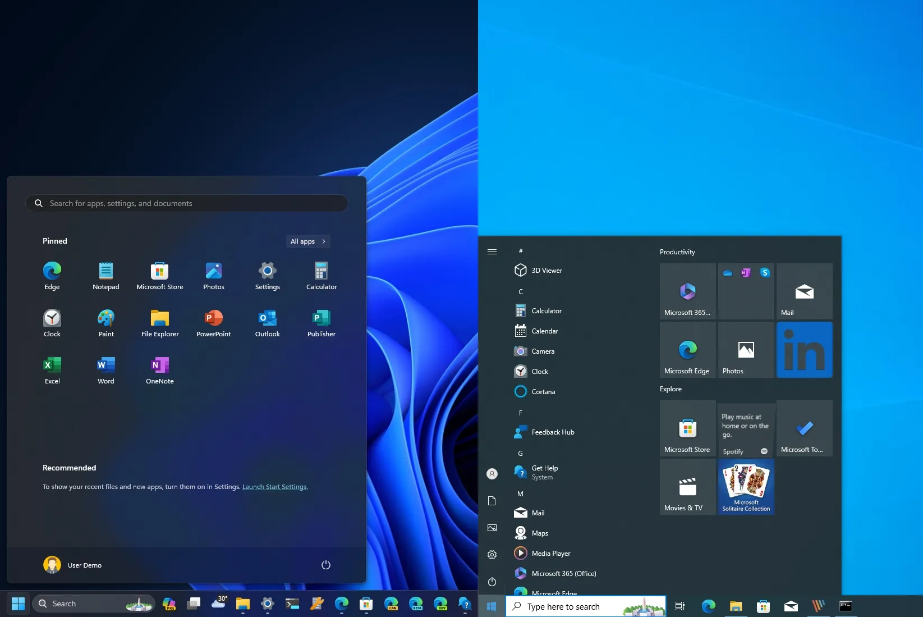Click the Windows 11 Start button
The image size is (923, 617).
click(18, 604)
